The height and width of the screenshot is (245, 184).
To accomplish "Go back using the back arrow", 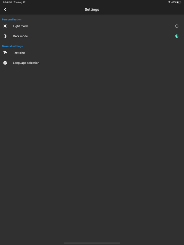I will (x=5, y=9).
